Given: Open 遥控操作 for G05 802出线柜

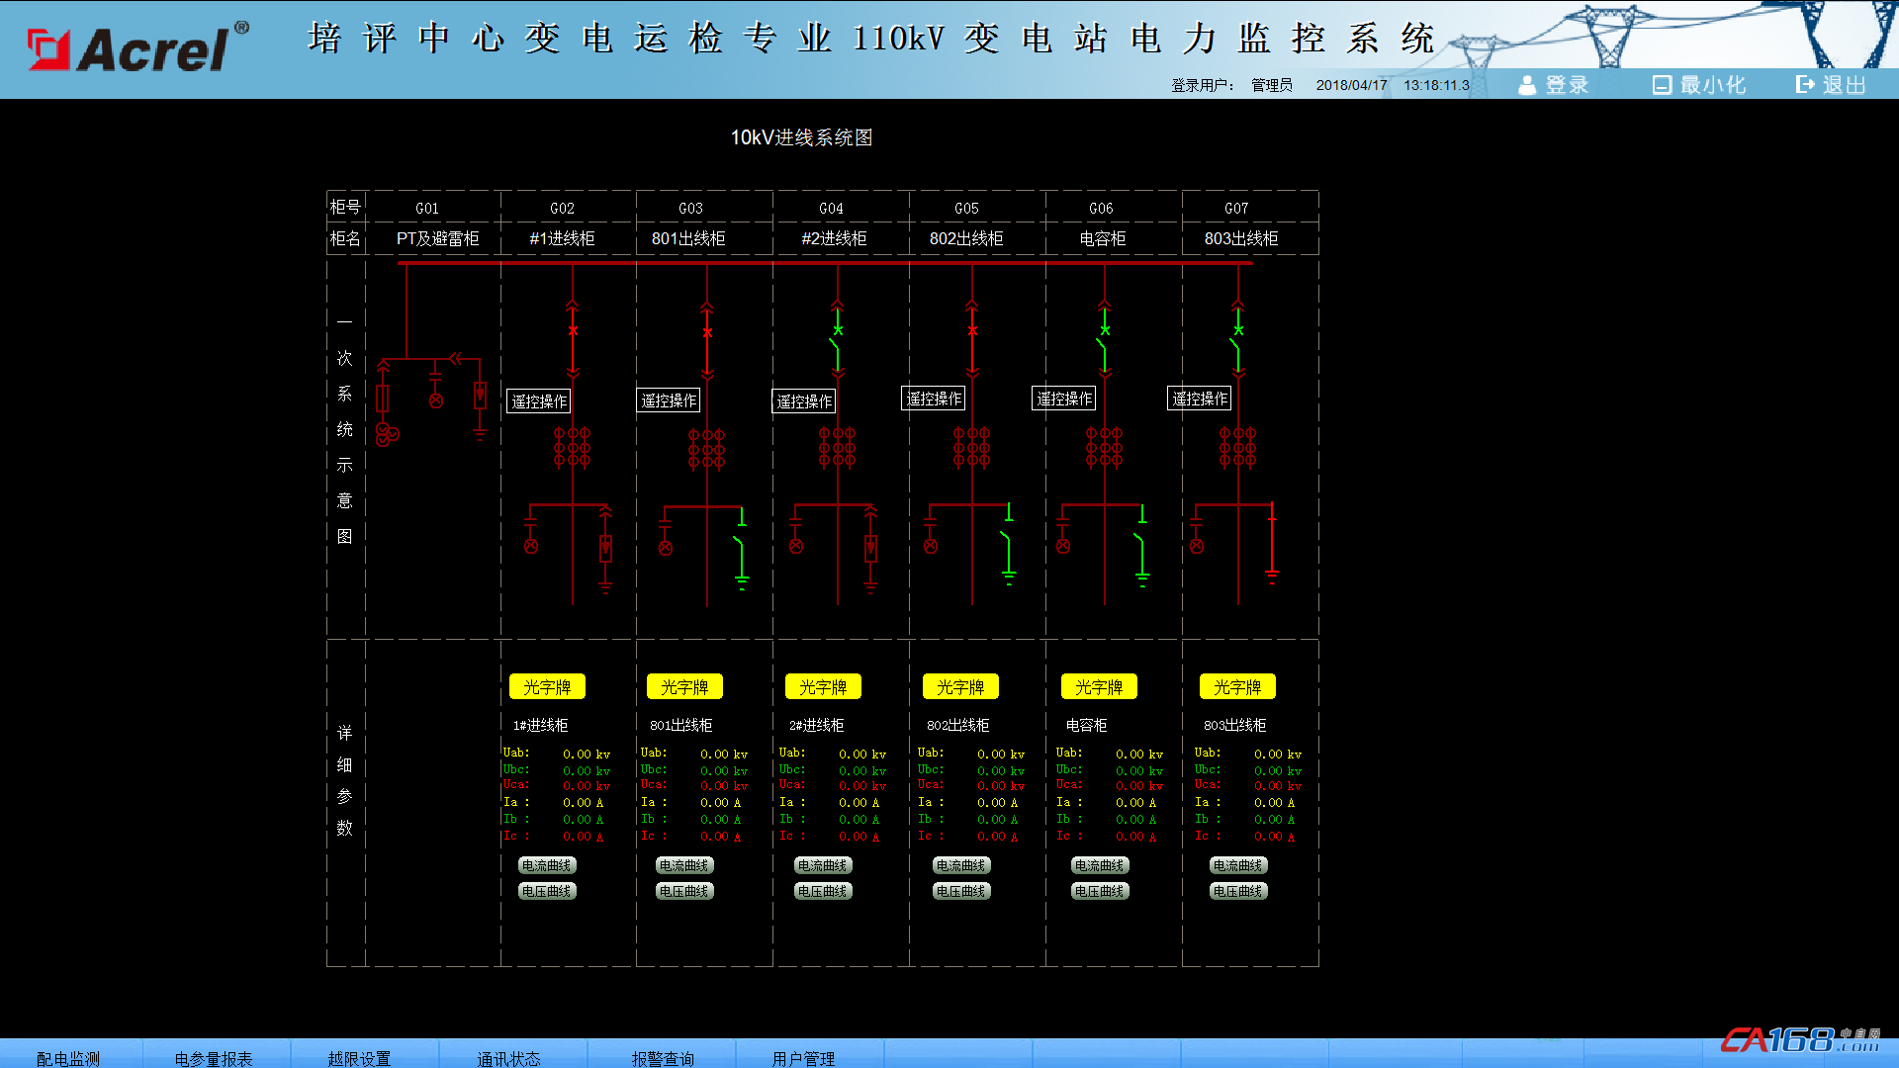Looking at the screenshot, I should click(934, 399).
